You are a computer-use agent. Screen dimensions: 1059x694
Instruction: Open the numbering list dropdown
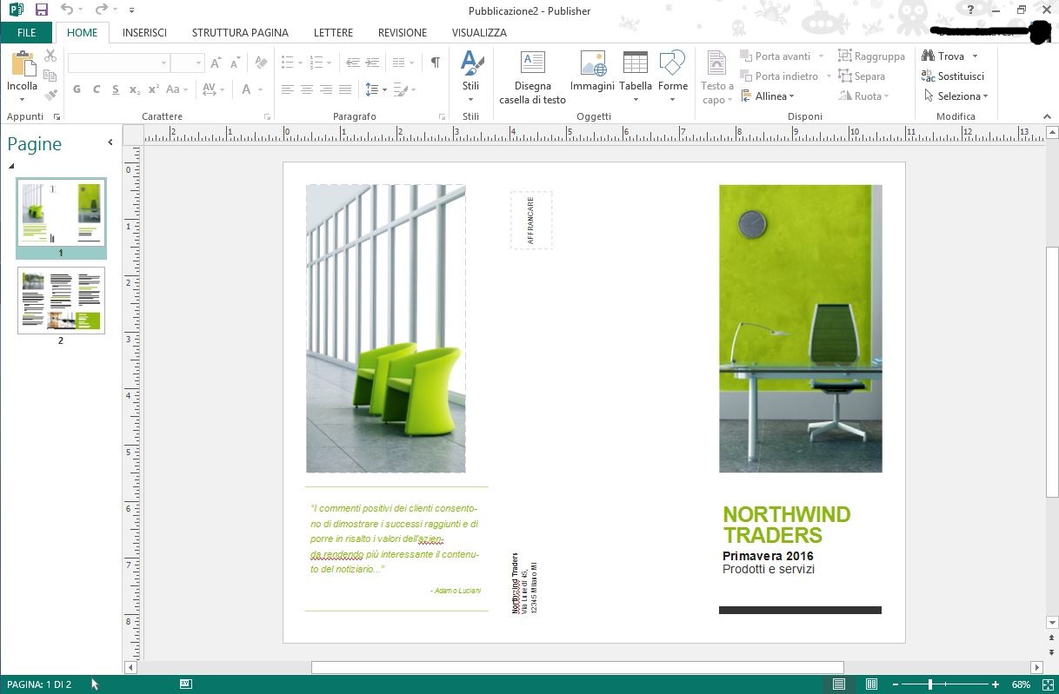[x=329, y=63]
